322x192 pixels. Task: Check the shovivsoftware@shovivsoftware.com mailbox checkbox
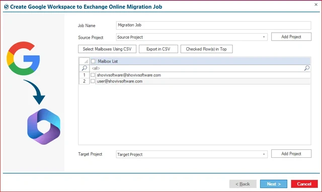93,75
